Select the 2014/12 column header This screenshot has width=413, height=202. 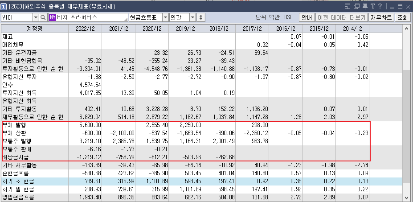(x=352, y=29)
